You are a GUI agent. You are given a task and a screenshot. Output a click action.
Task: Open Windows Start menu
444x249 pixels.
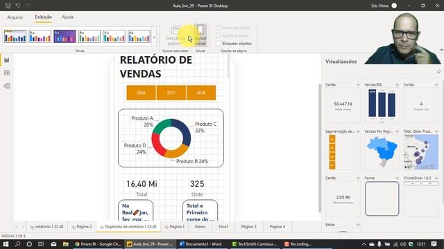coord(6,244)
